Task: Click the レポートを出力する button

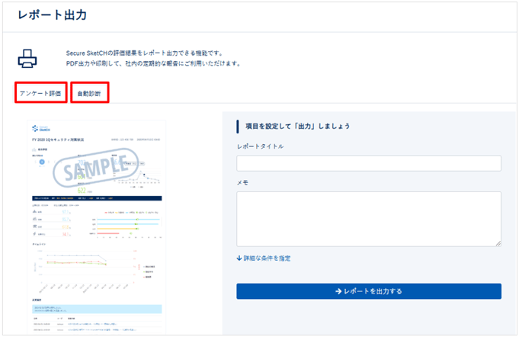Action: pos(368,291)
